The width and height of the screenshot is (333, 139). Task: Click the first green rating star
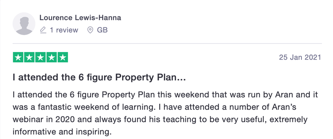[18, 57]
